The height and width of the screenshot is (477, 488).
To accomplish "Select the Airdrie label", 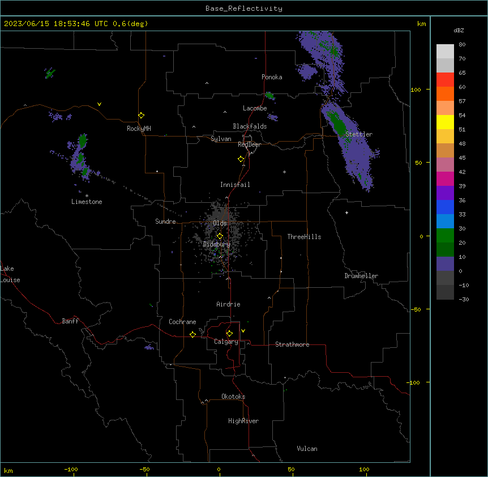I will [228, 304].
